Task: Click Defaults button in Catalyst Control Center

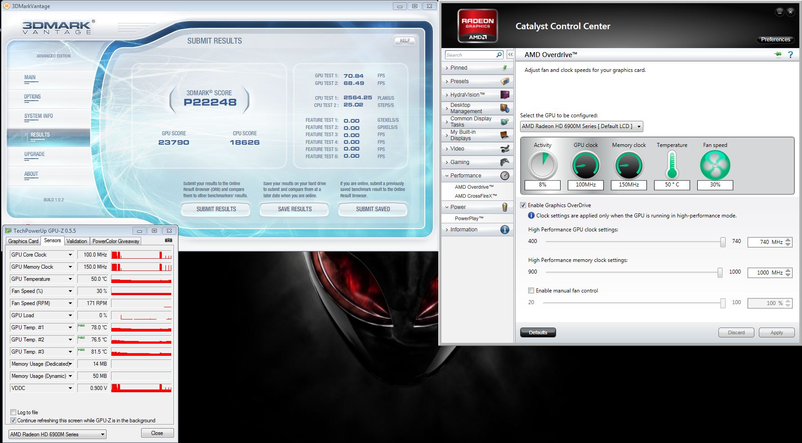Action: (538, 332)
